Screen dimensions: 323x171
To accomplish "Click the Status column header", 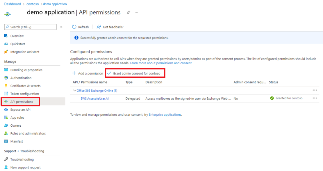I will (x=273, y=82).
